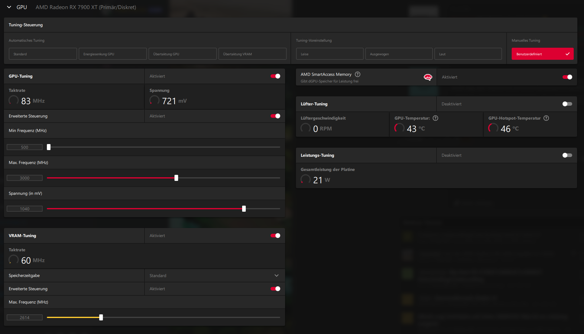The height and width of the screenshot is (334, 584).
Task: Open the Speicherzeitgabe Standard dropdown
Action: click(214, 275)
